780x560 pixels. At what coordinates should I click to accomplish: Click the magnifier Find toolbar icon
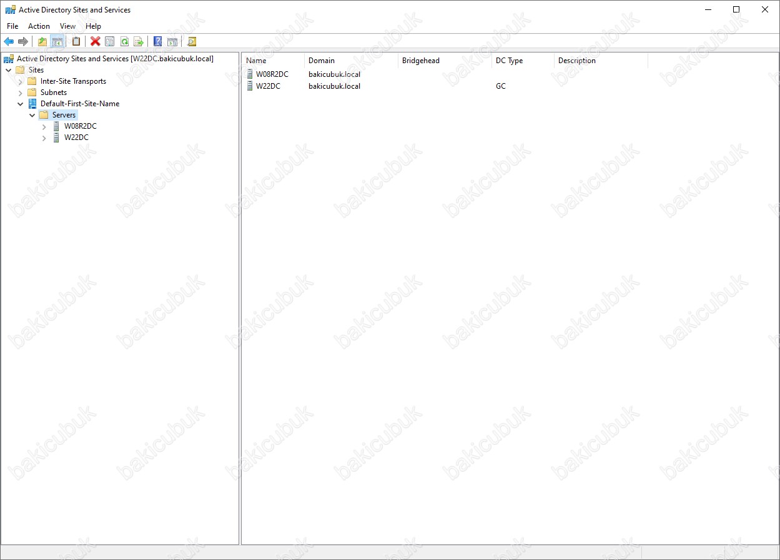(x=192, y=42)
